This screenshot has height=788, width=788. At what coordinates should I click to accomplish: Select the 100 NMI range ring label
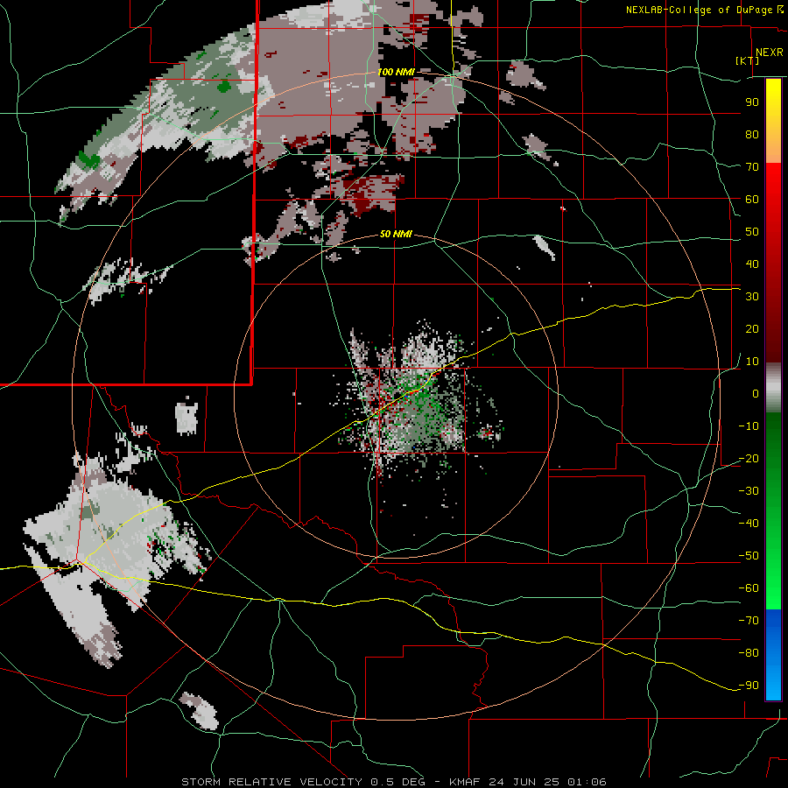point(396,72)
